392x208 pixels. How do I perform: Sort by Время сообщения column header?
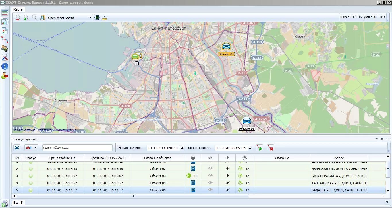point(62,158)
